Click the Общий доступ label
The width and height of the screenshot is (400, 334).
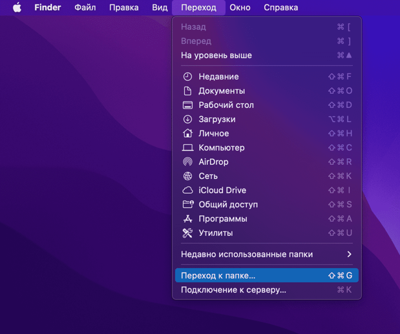228,205
